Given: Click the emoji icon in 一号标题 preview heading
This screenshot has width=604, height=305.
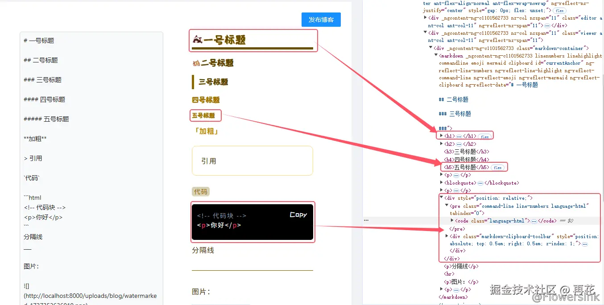Looking at the screenshot, I should 198,40.
